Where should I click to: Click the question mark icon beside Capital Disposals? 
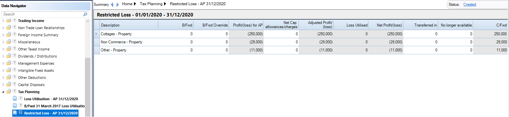click(x=14, y=84)
